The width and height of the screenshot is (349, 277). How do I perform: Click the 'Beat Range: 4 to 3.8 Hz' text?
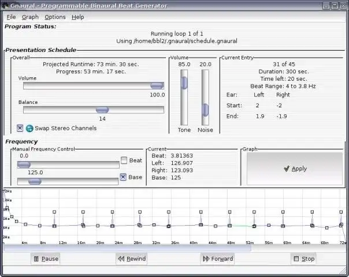(283, 86)
